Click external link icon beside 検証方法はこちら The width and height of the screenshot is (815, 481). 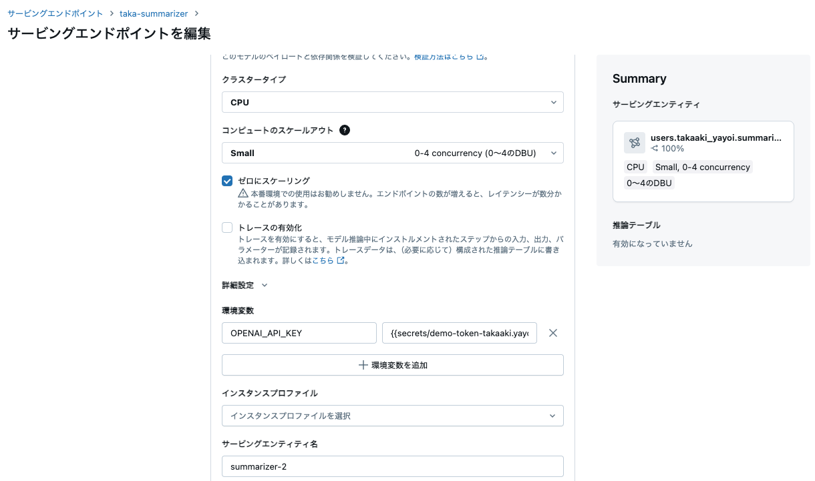tap(481, 57)
